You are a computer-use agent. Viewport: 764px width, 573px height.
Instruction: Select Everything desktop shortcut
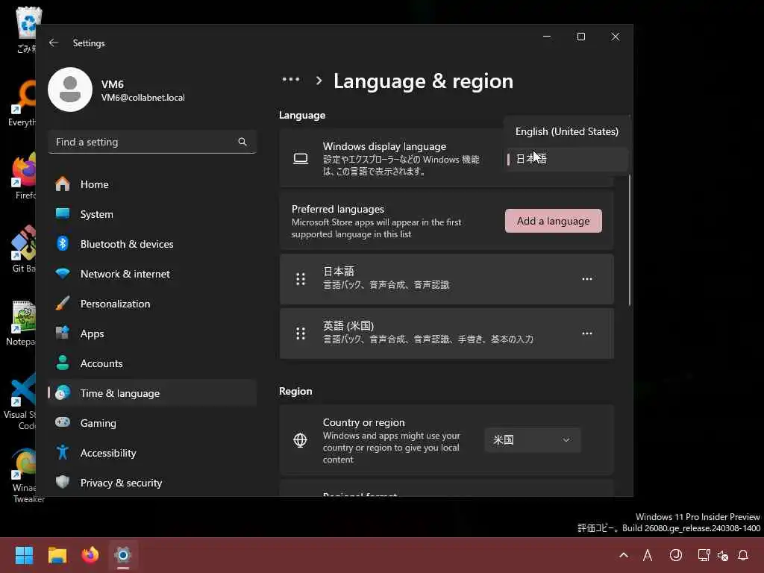[x=22, y=103]
